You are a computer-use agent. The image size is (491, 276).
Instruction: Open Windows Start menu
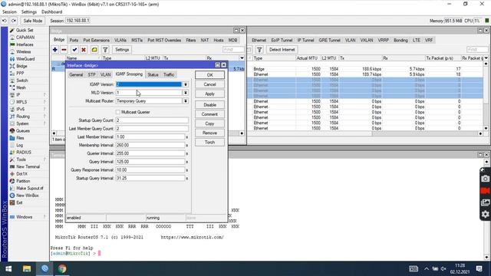[x=8, y=269]
